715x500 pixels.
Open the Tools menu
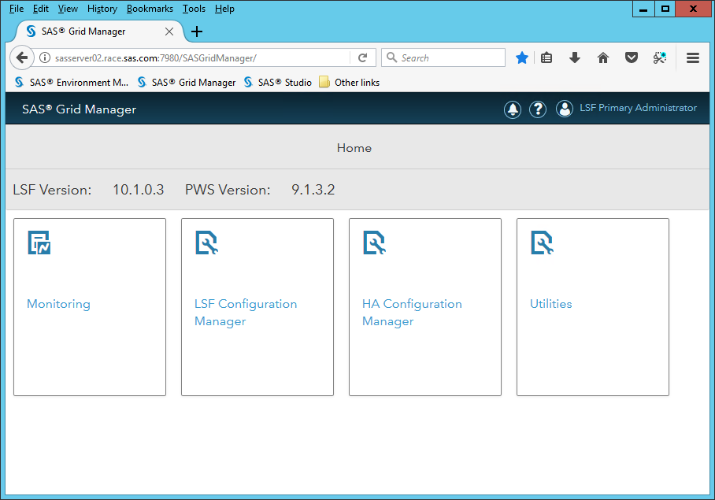194,9
